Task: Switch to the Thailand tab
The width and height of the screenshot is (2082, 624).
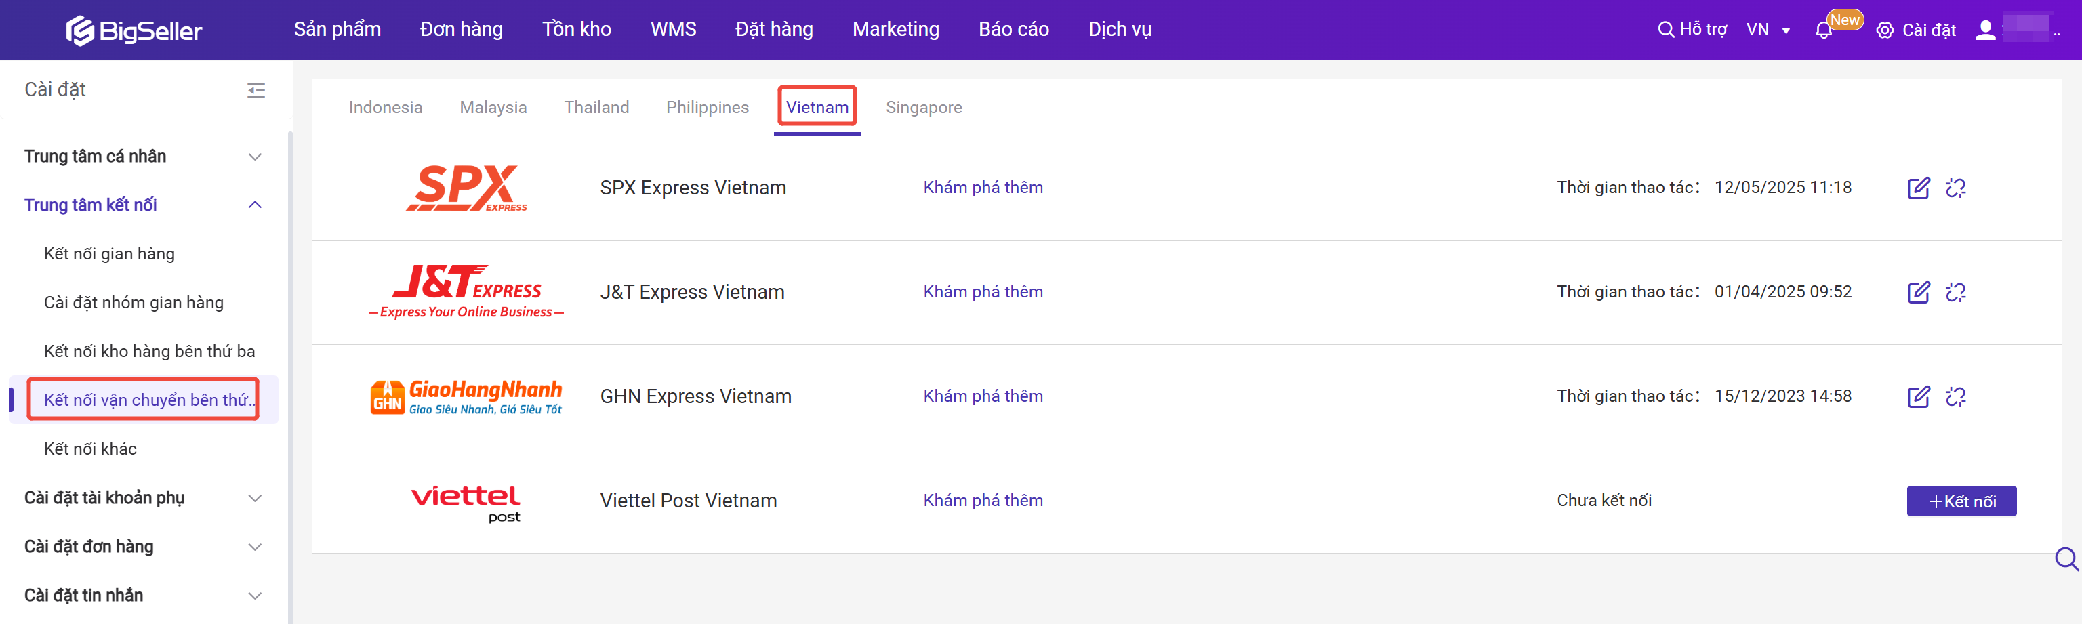Action: tap(596, 108)
